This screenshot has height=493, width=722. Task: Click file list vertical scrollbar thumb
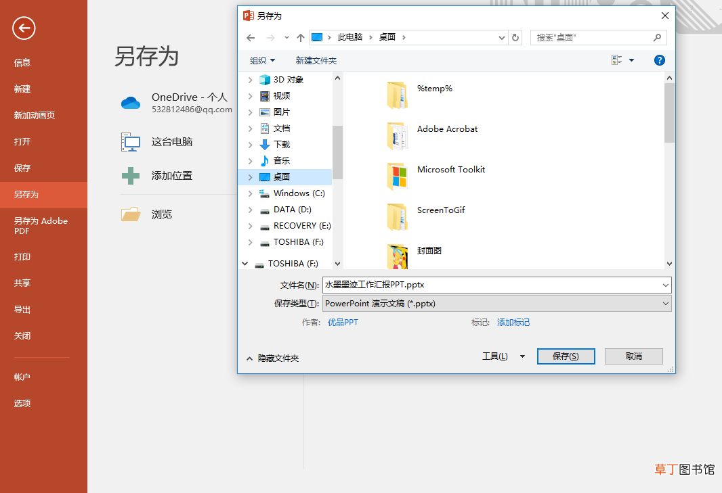[x=669, y=113]
